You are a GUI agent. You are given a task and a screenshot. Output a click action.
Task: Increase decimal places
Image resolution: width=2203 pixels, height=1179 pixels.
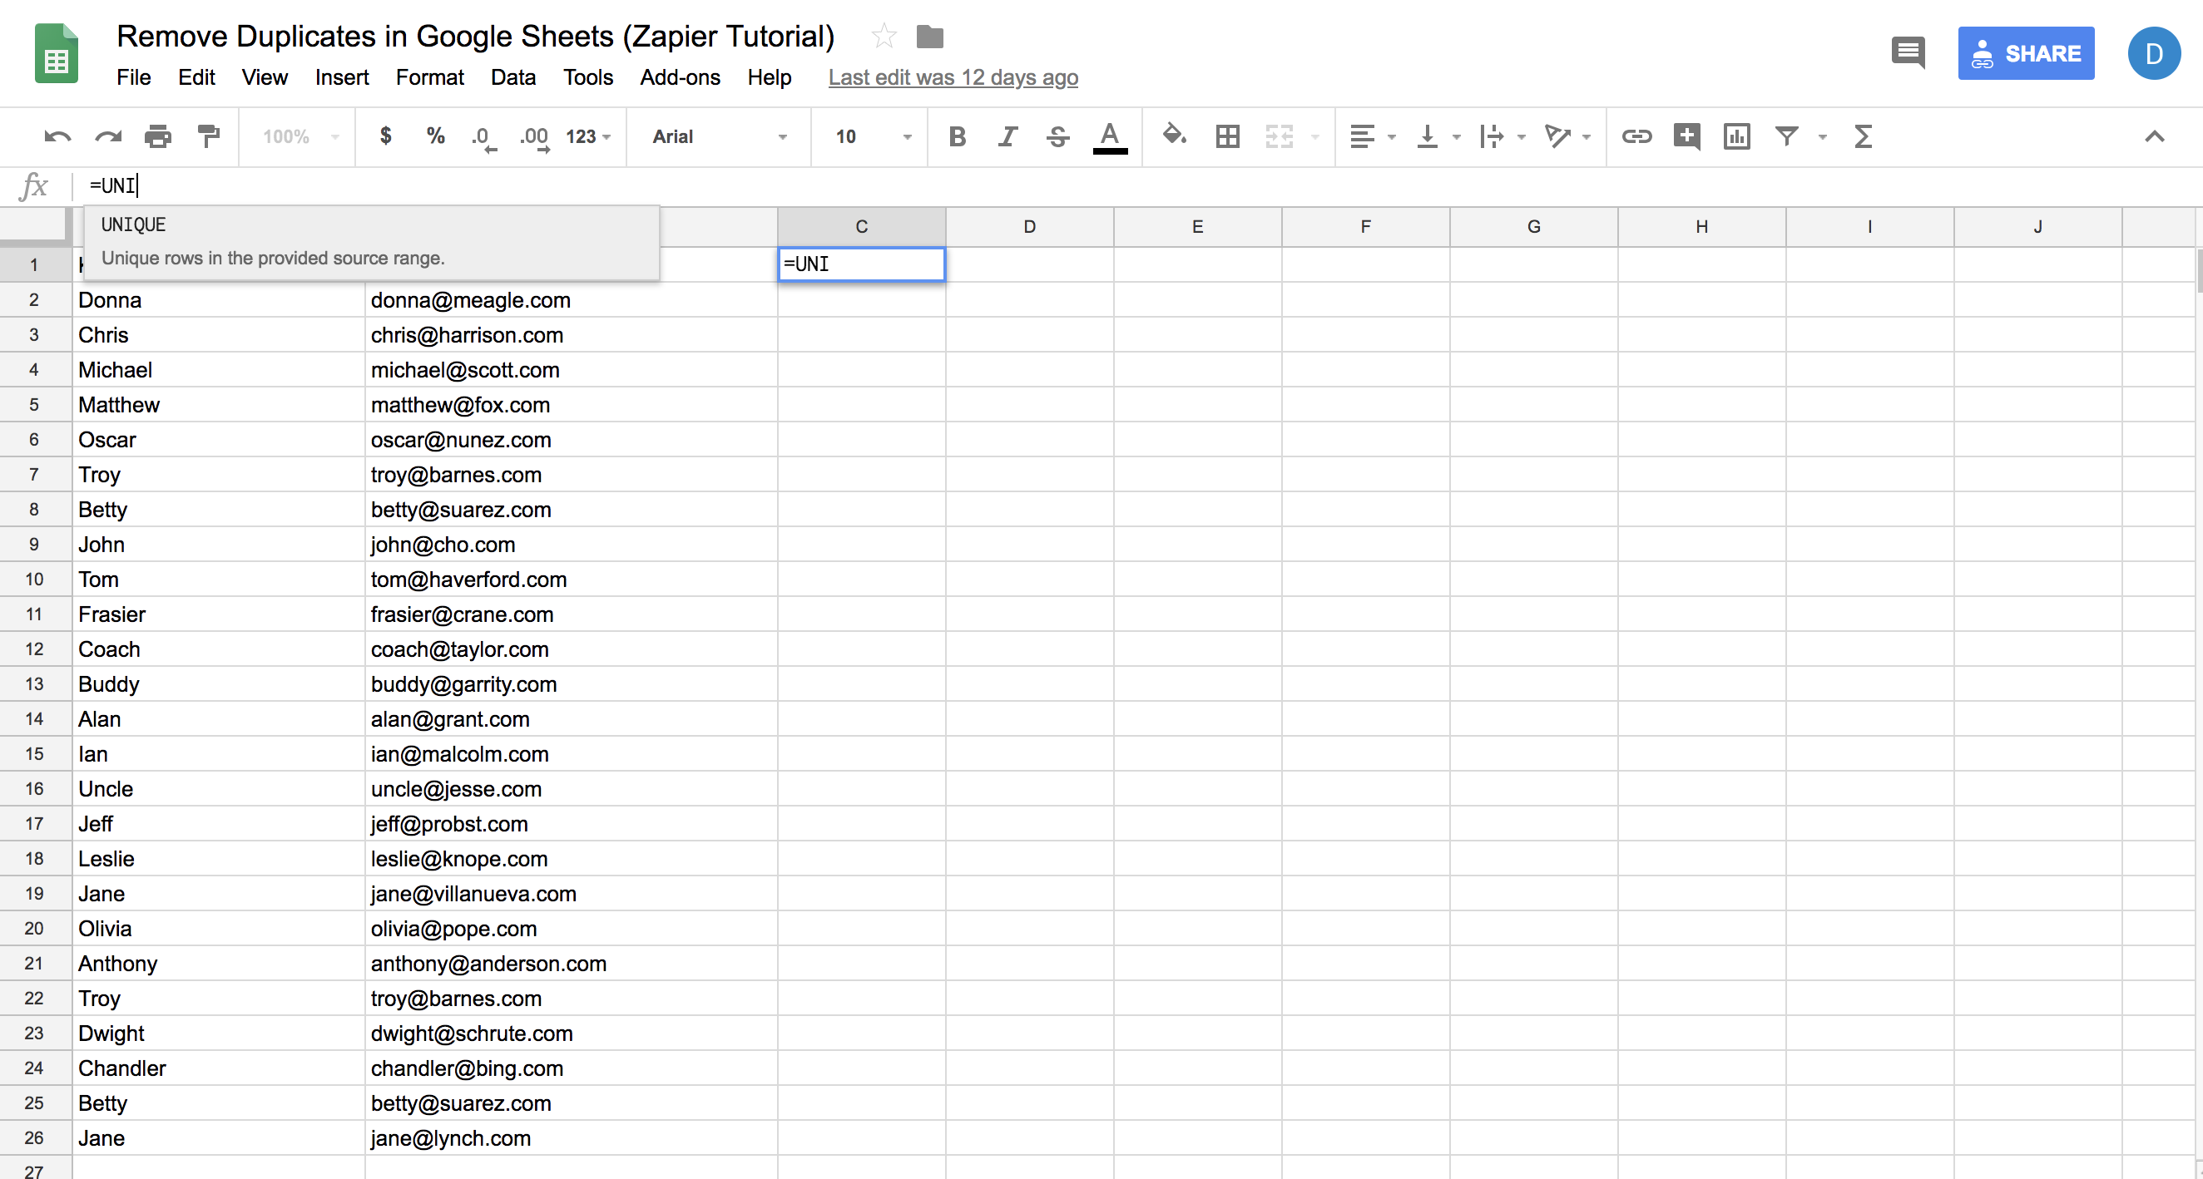point(534,138)
